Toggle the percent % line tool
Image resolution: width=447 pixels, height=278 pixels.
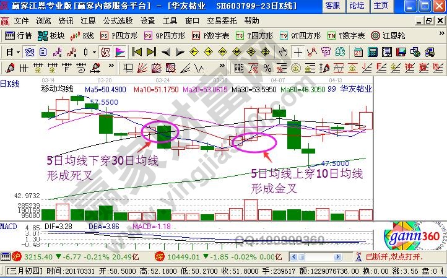click(x=267, y=67)
